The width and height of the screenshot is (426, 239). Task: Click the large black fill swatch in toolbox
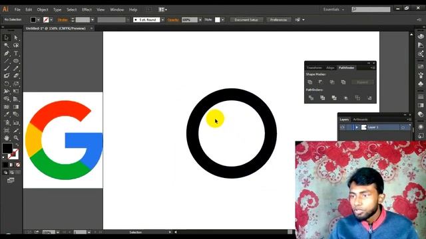(x=7, y=148)
